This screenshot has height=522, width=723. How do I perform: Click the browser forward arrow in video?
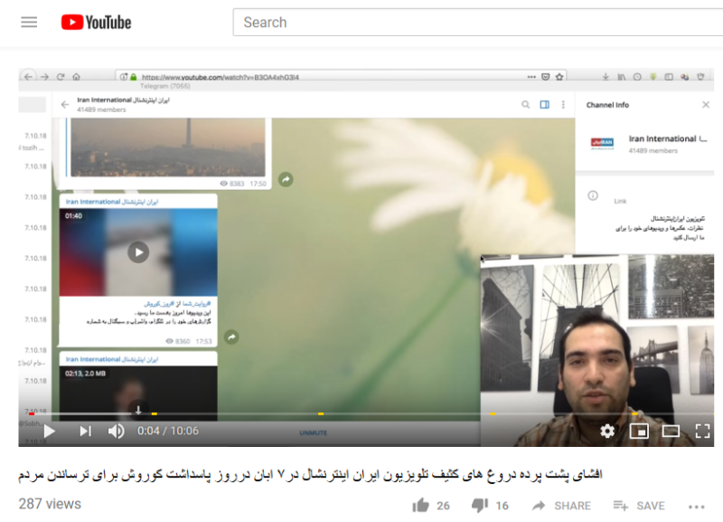point(44,77)
